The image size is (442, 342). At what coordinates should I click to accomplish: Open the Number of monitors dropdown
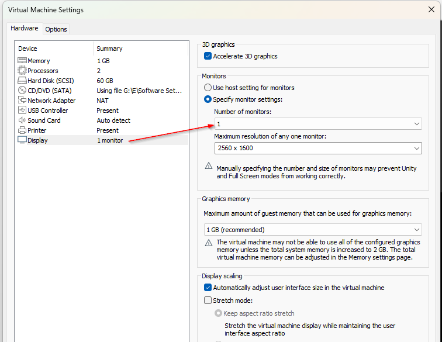(317, 124)
